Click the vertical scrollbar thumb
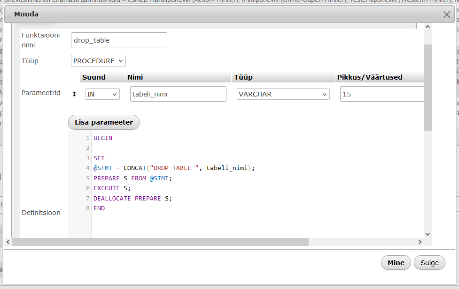 [428, 87]
